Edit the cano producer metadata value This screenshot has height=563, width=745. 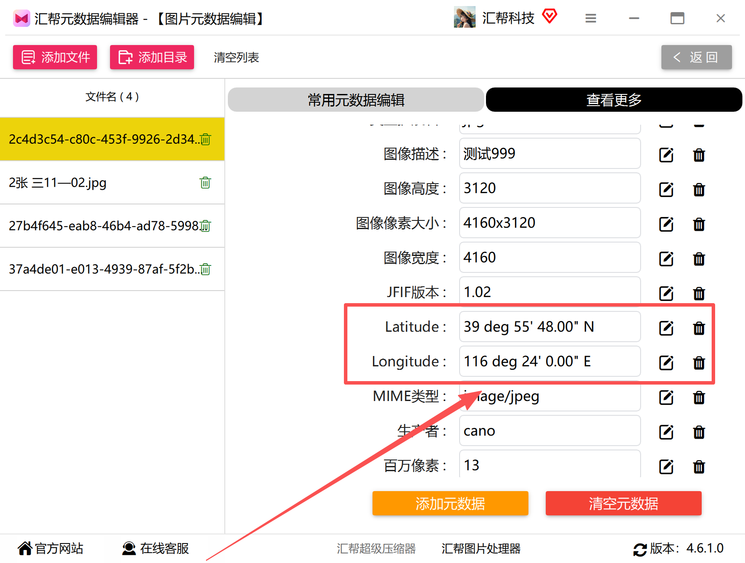pyautogui.click(x=666, y=432)
